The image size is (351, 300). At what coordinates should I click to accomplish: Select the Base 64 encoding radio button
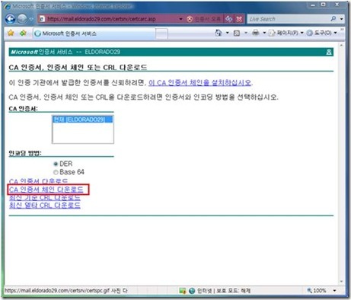click(x=56, y=172)
